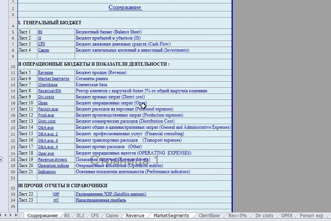Select the cell 'Лист 10'
This screenshot has width=331, height=221.
(x=27, y=103)
